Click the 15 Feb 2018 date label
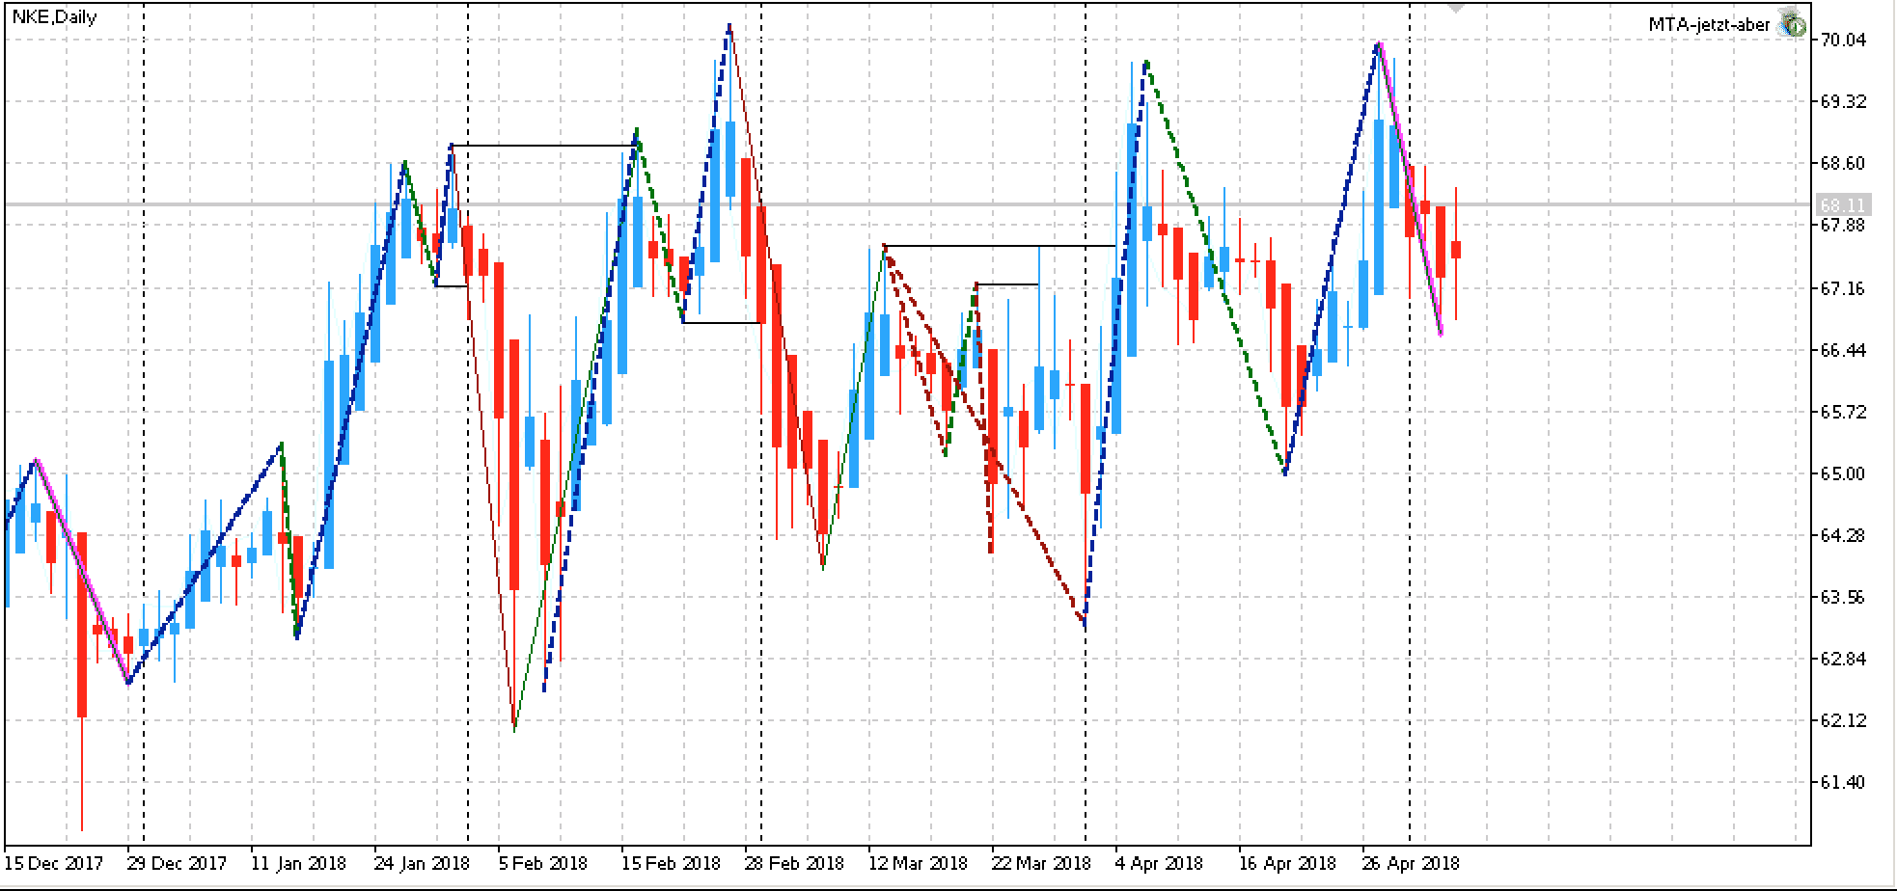 tap(671, 863)
